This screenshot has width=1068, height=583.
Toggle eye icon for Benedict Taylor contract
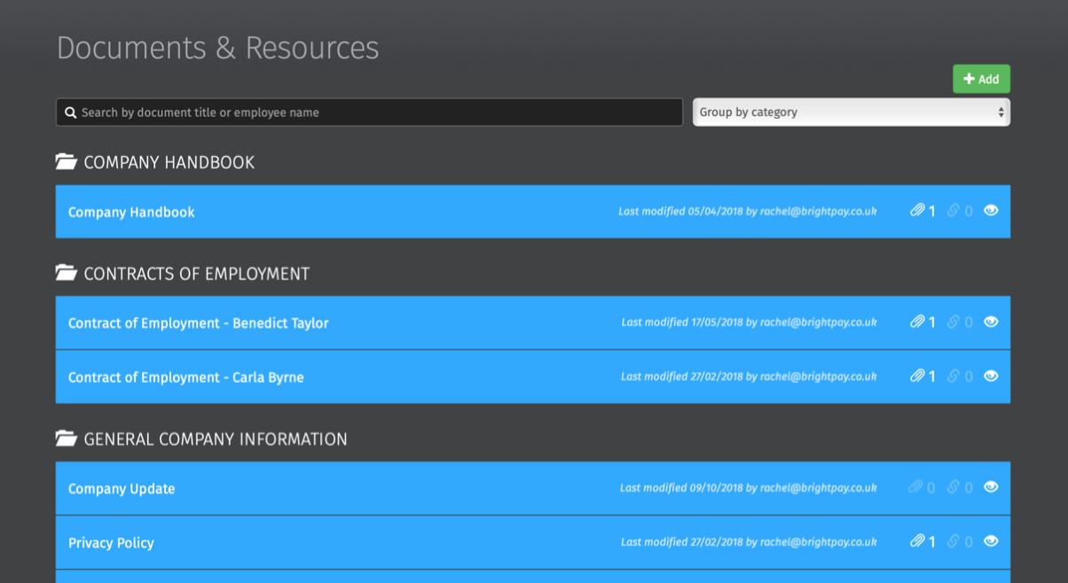coord(991,322)
